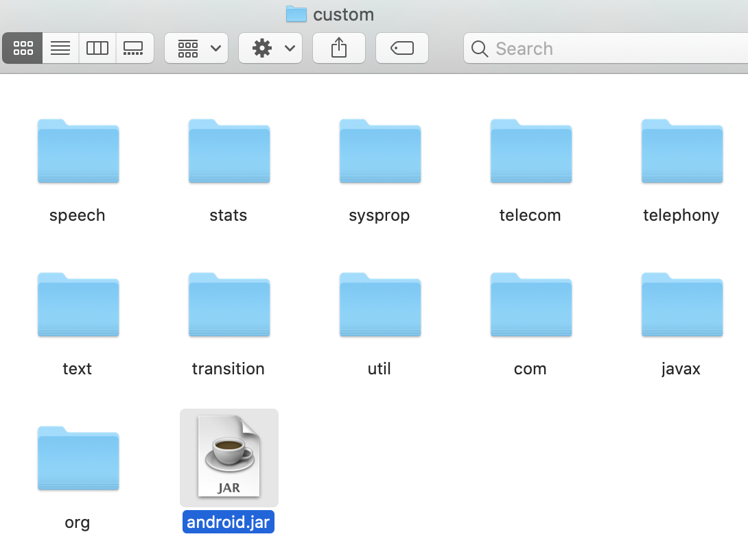Image resolution: width=748 pixels, height=543 pixels.
Task: Select the stats folder icon
Action: point(229,151)
